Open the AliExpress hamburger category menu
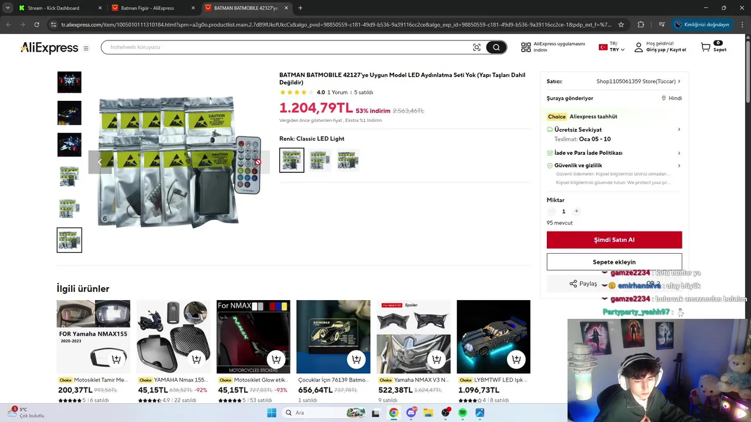The image size is (751, 422). pyautogui.click(x=86, y=48)
